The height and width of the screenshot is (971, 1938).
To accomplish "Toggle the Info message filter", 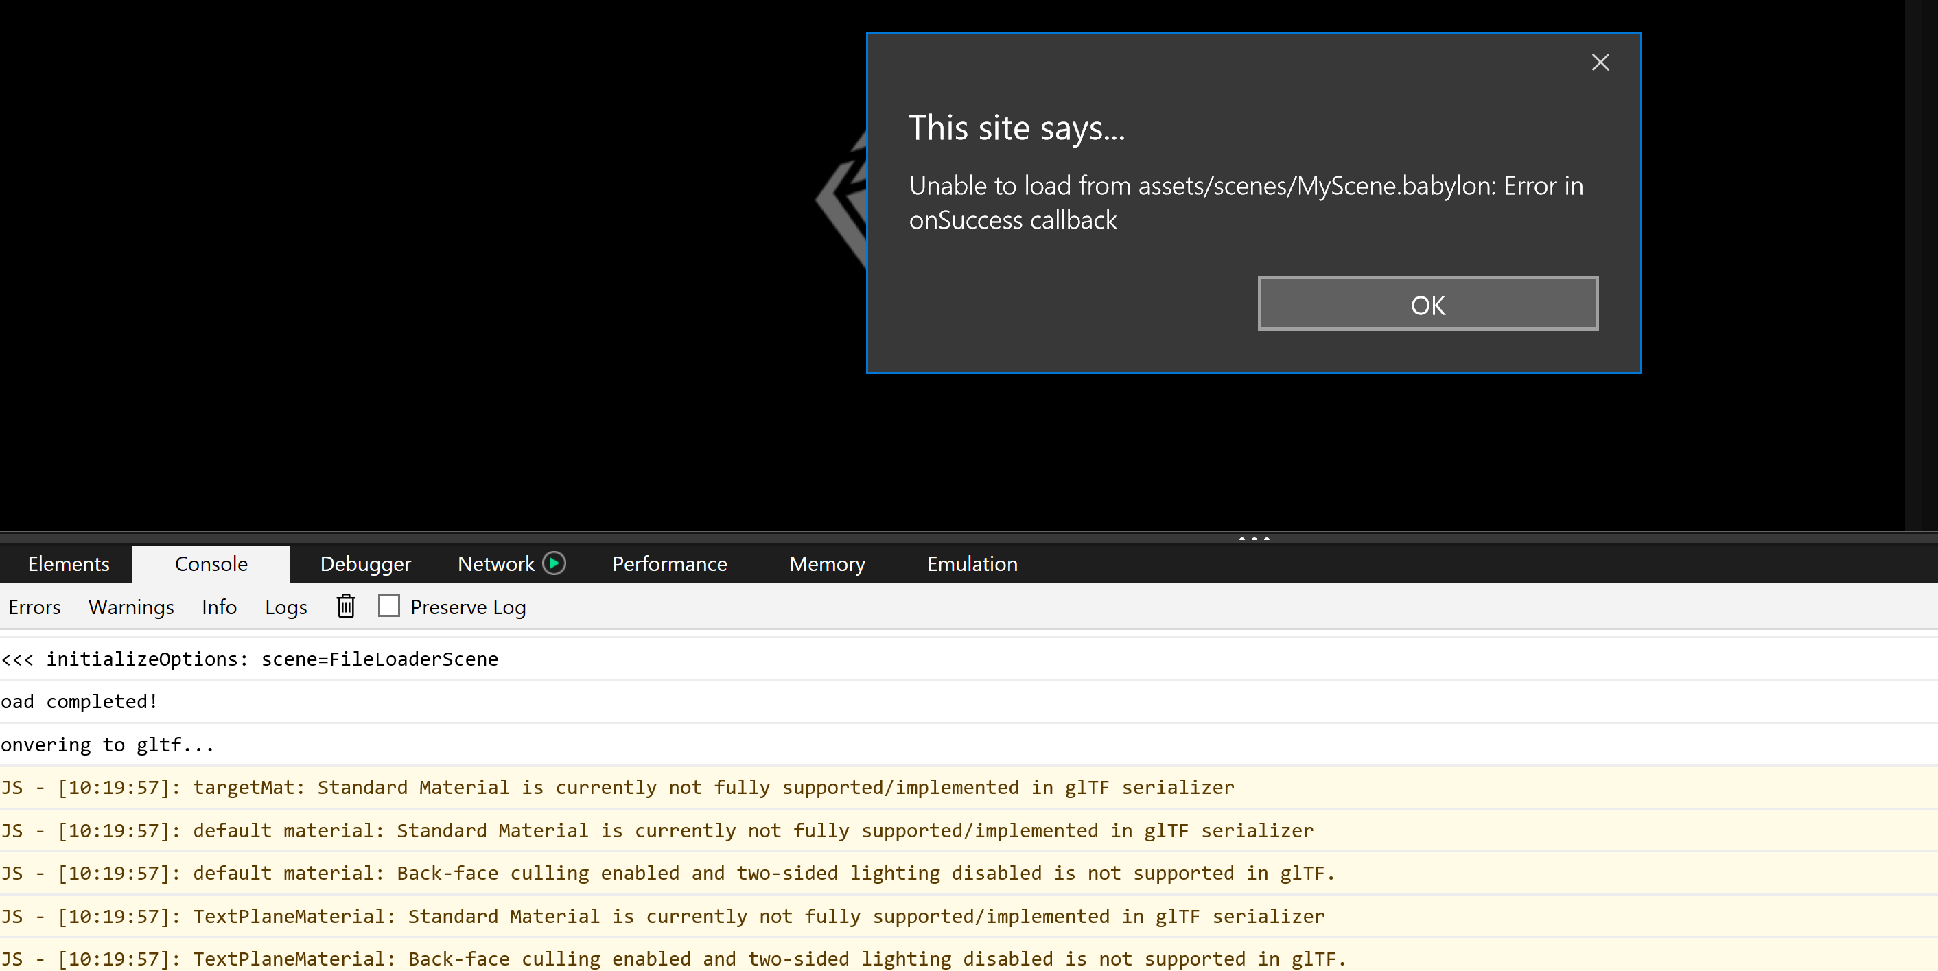I will 219,607.
